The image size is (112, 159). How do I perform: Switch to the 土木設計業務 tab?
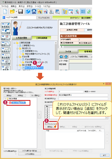pos(21,38)
